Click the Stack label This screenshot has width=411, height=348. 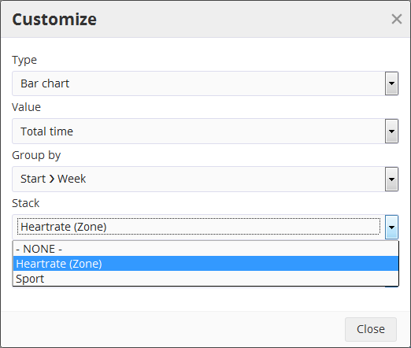pos(26,203)
